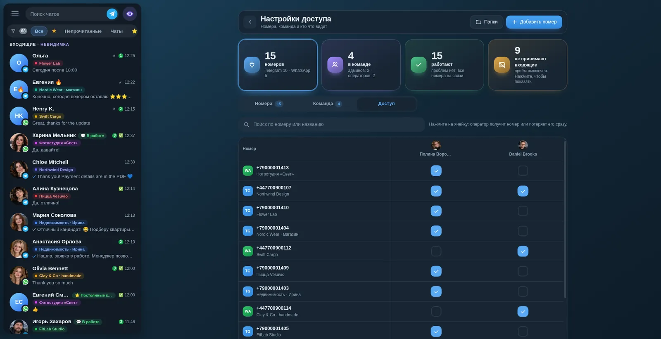Image resolution: width=661 pixels, height=339 pixels.
Task: Click the search by number input field
Action: pyautogui.click(x=332, y=124)
